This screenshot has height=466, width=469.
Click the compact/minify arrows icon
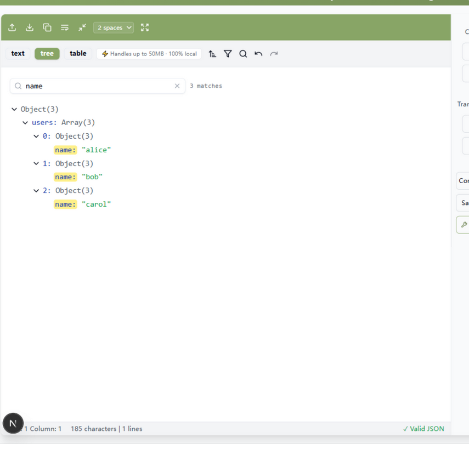click(82, 27)
